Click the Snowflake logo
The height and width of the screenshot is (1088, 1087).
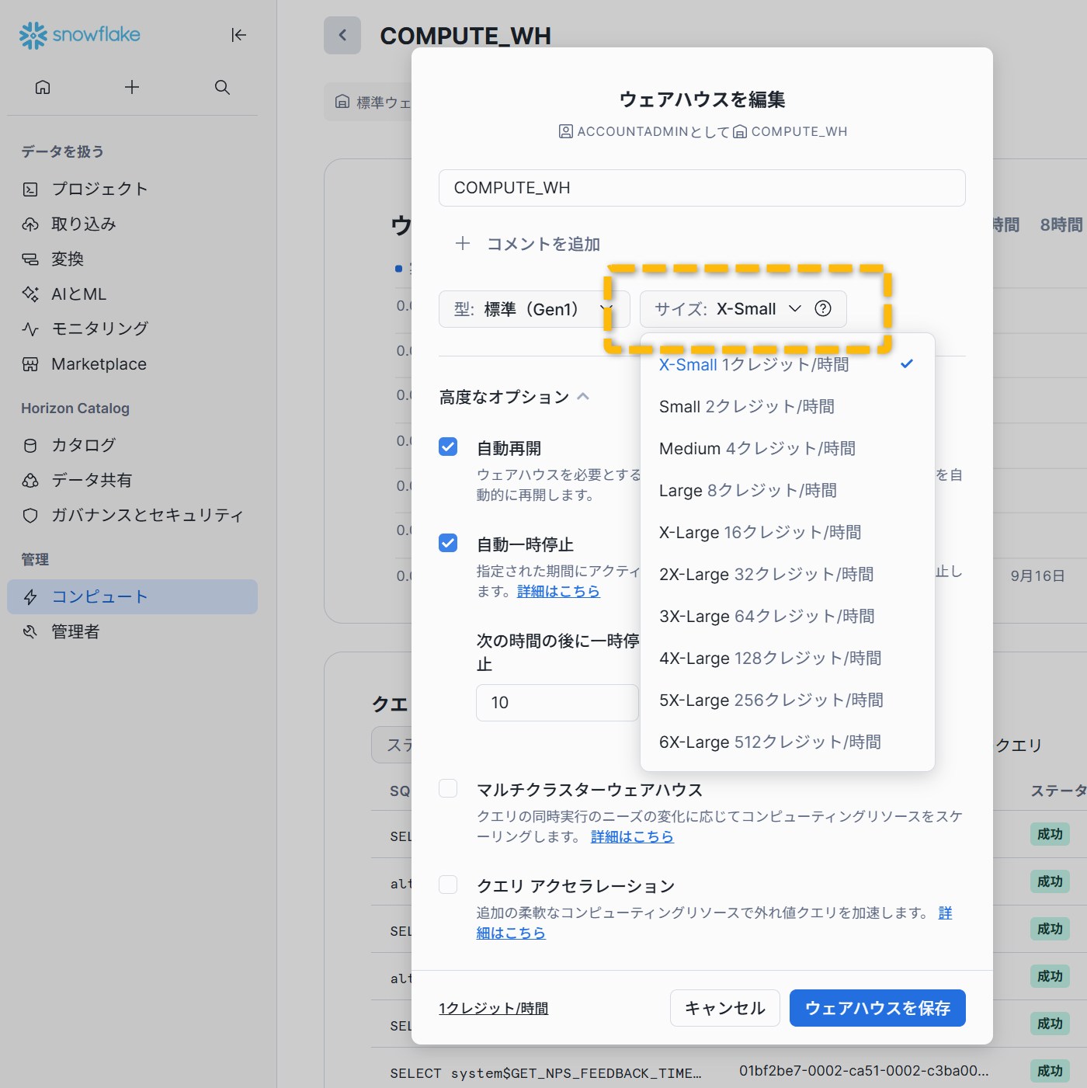80,35
